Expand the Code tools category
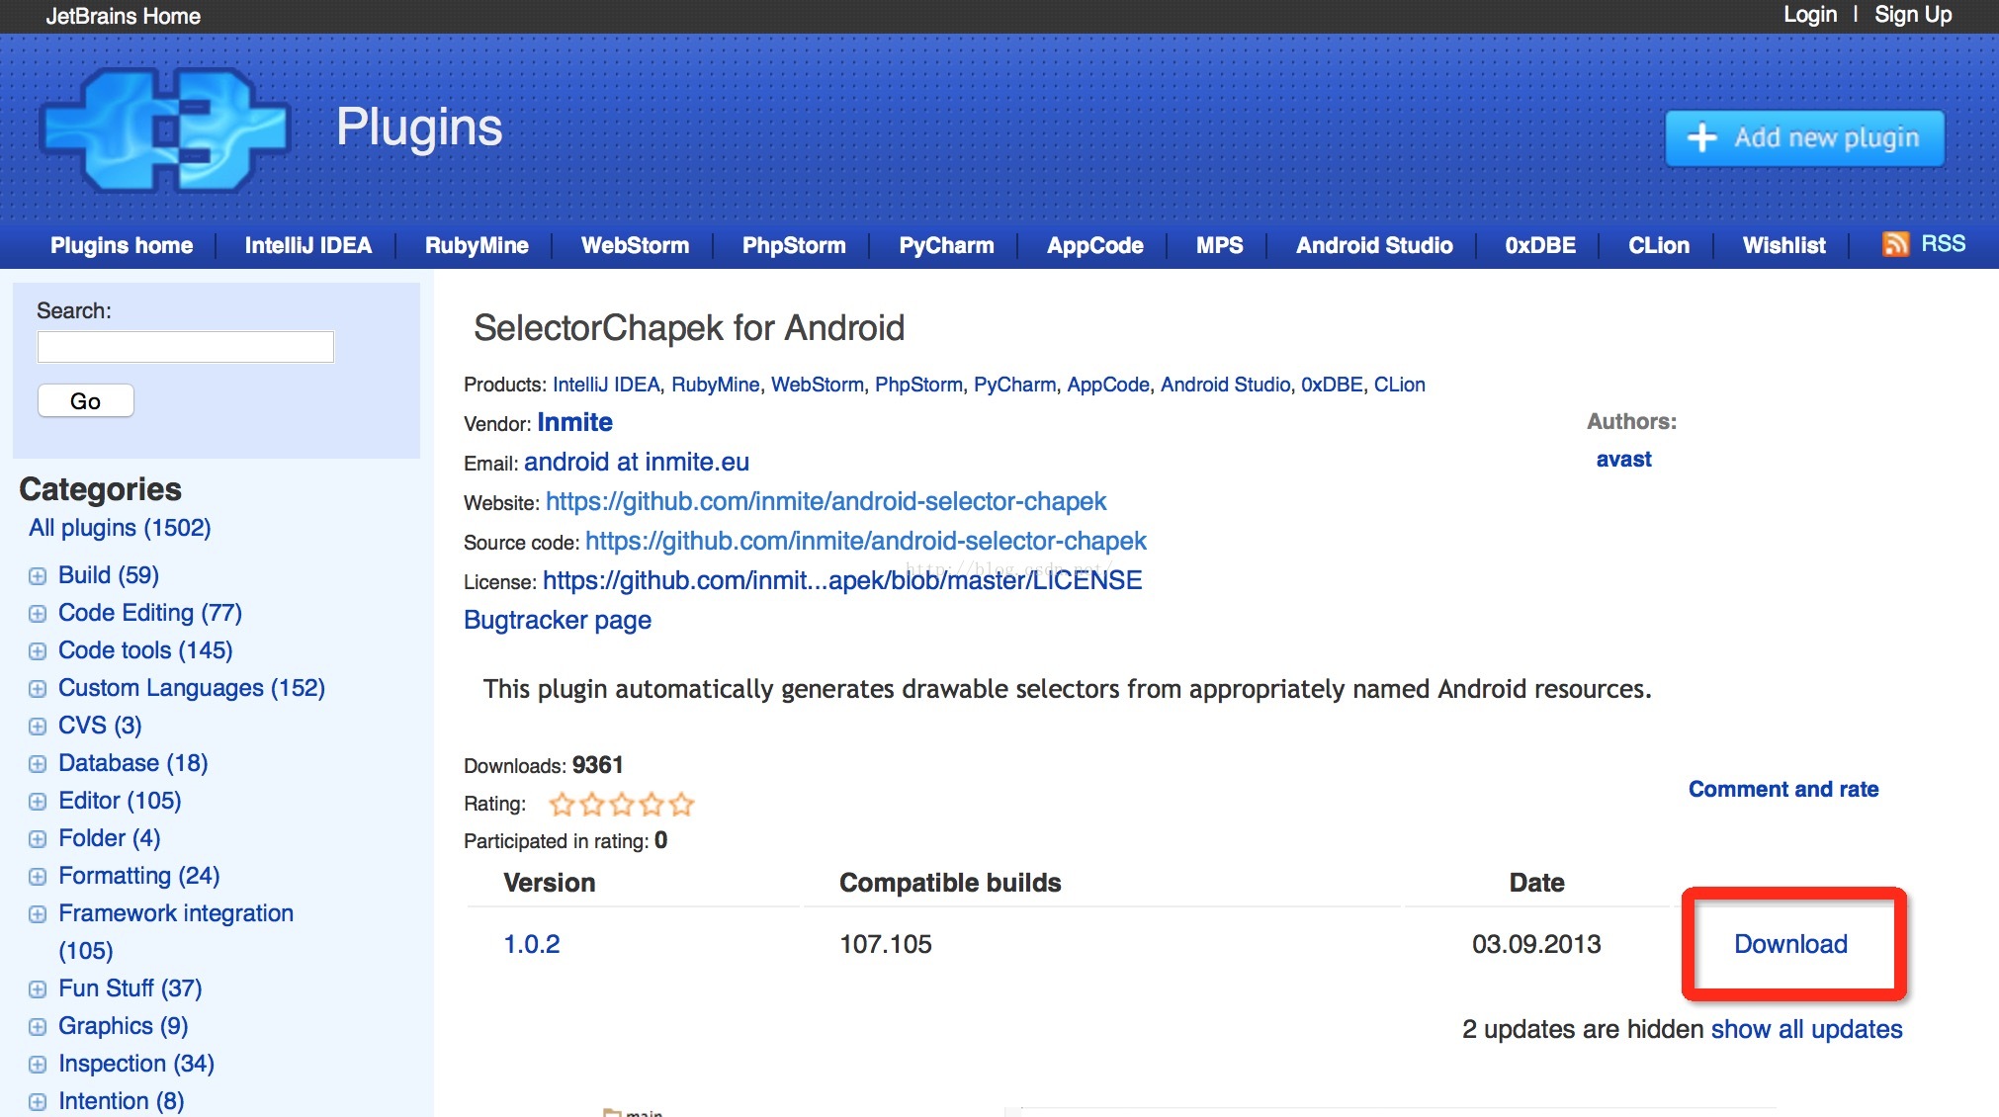Screen dimensions: 1999x1117 [38, 651]
